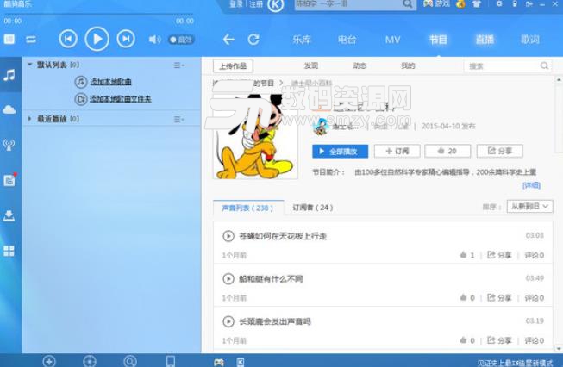Collapse the 默认列表 playlist
This screenshot has width=563, height=367.
[30, 65]
